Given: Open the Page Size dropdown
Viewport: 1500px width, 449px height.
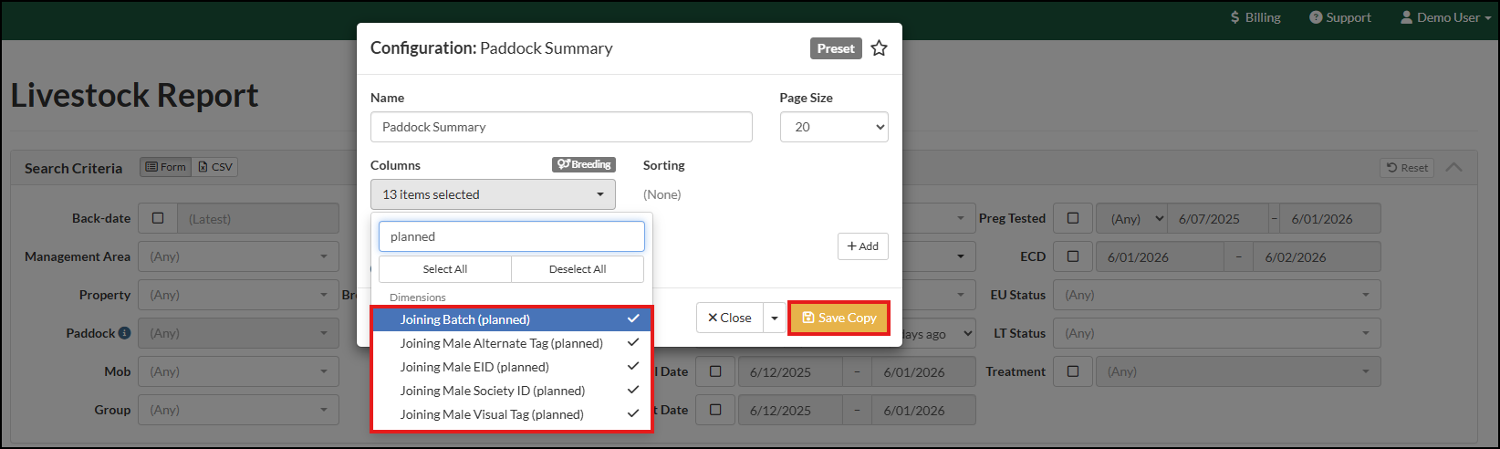Looking at the screenshot, I should [833, 127].
